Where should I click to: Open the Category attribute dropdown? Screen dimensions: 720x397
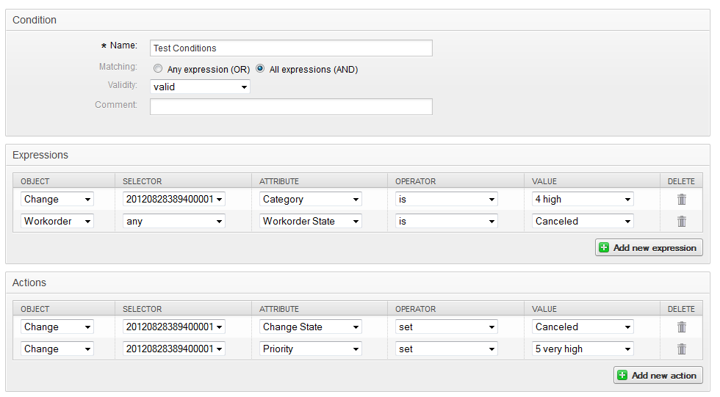(x=310, y=199)
